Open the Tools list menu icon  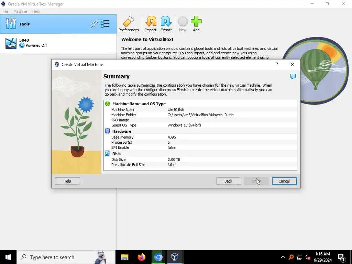[x=105, y=24]
